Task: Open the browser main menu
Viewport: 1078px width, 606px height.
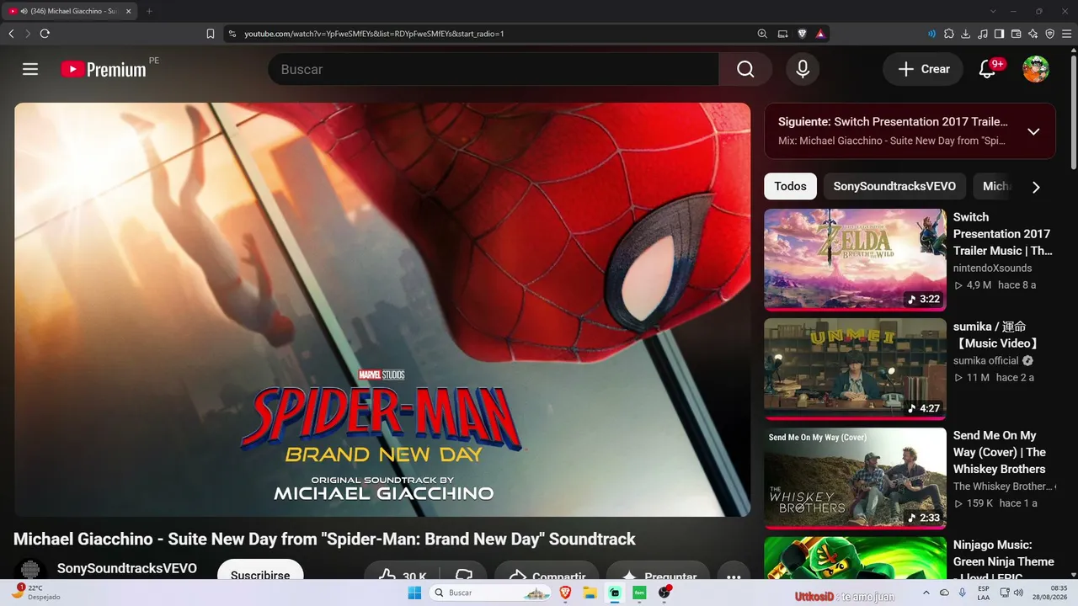Action: [x=1066, y=34]
